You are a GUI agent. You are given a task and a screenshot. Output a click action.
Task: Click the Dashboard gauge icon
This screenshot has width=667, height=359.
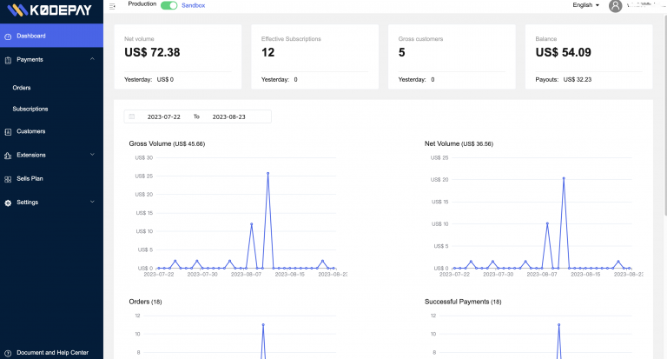coord(8,37)
